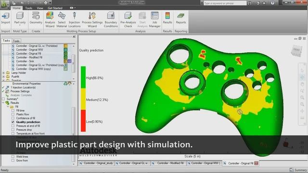308x173 pixels.
Task: Collapse the Fill results folder
Action: coord(8,107)
